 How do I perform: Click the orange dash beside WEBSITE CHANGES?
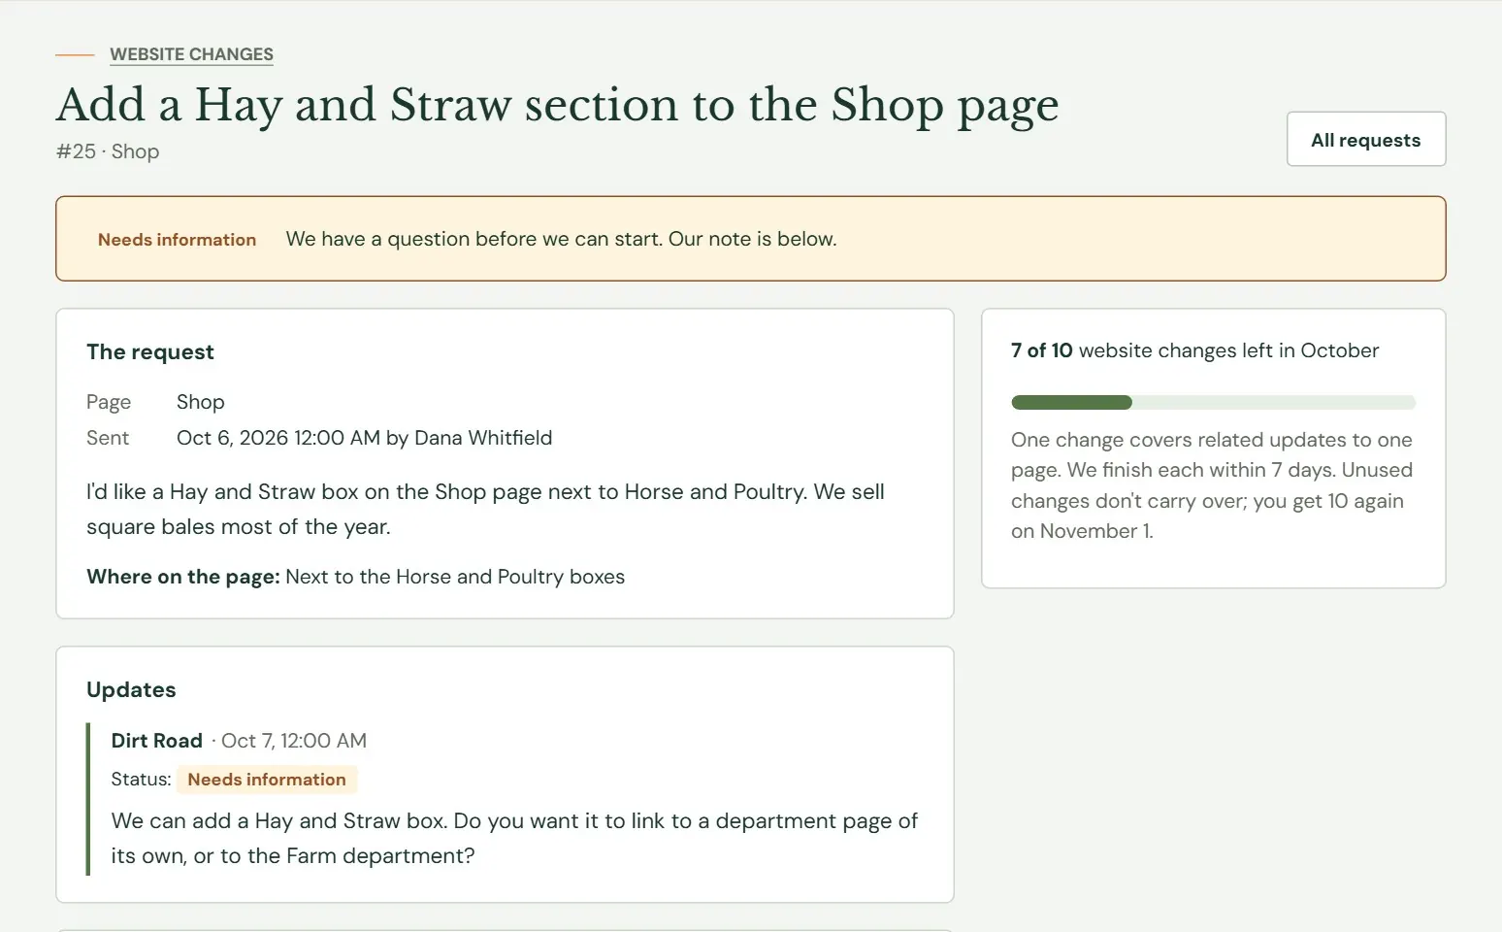pos(75,55)
